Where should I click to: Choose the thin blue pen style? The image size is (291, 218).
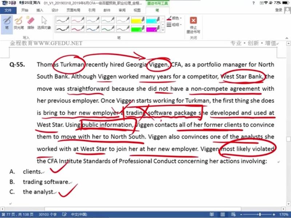click(93, 20)
